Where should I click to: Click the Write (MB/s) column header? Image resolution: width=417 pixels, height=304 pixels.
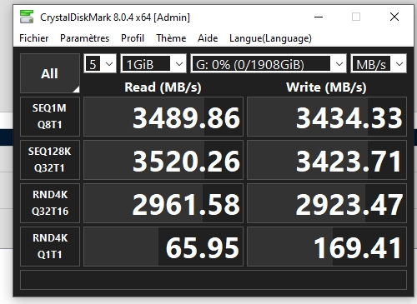click(326, 87)
